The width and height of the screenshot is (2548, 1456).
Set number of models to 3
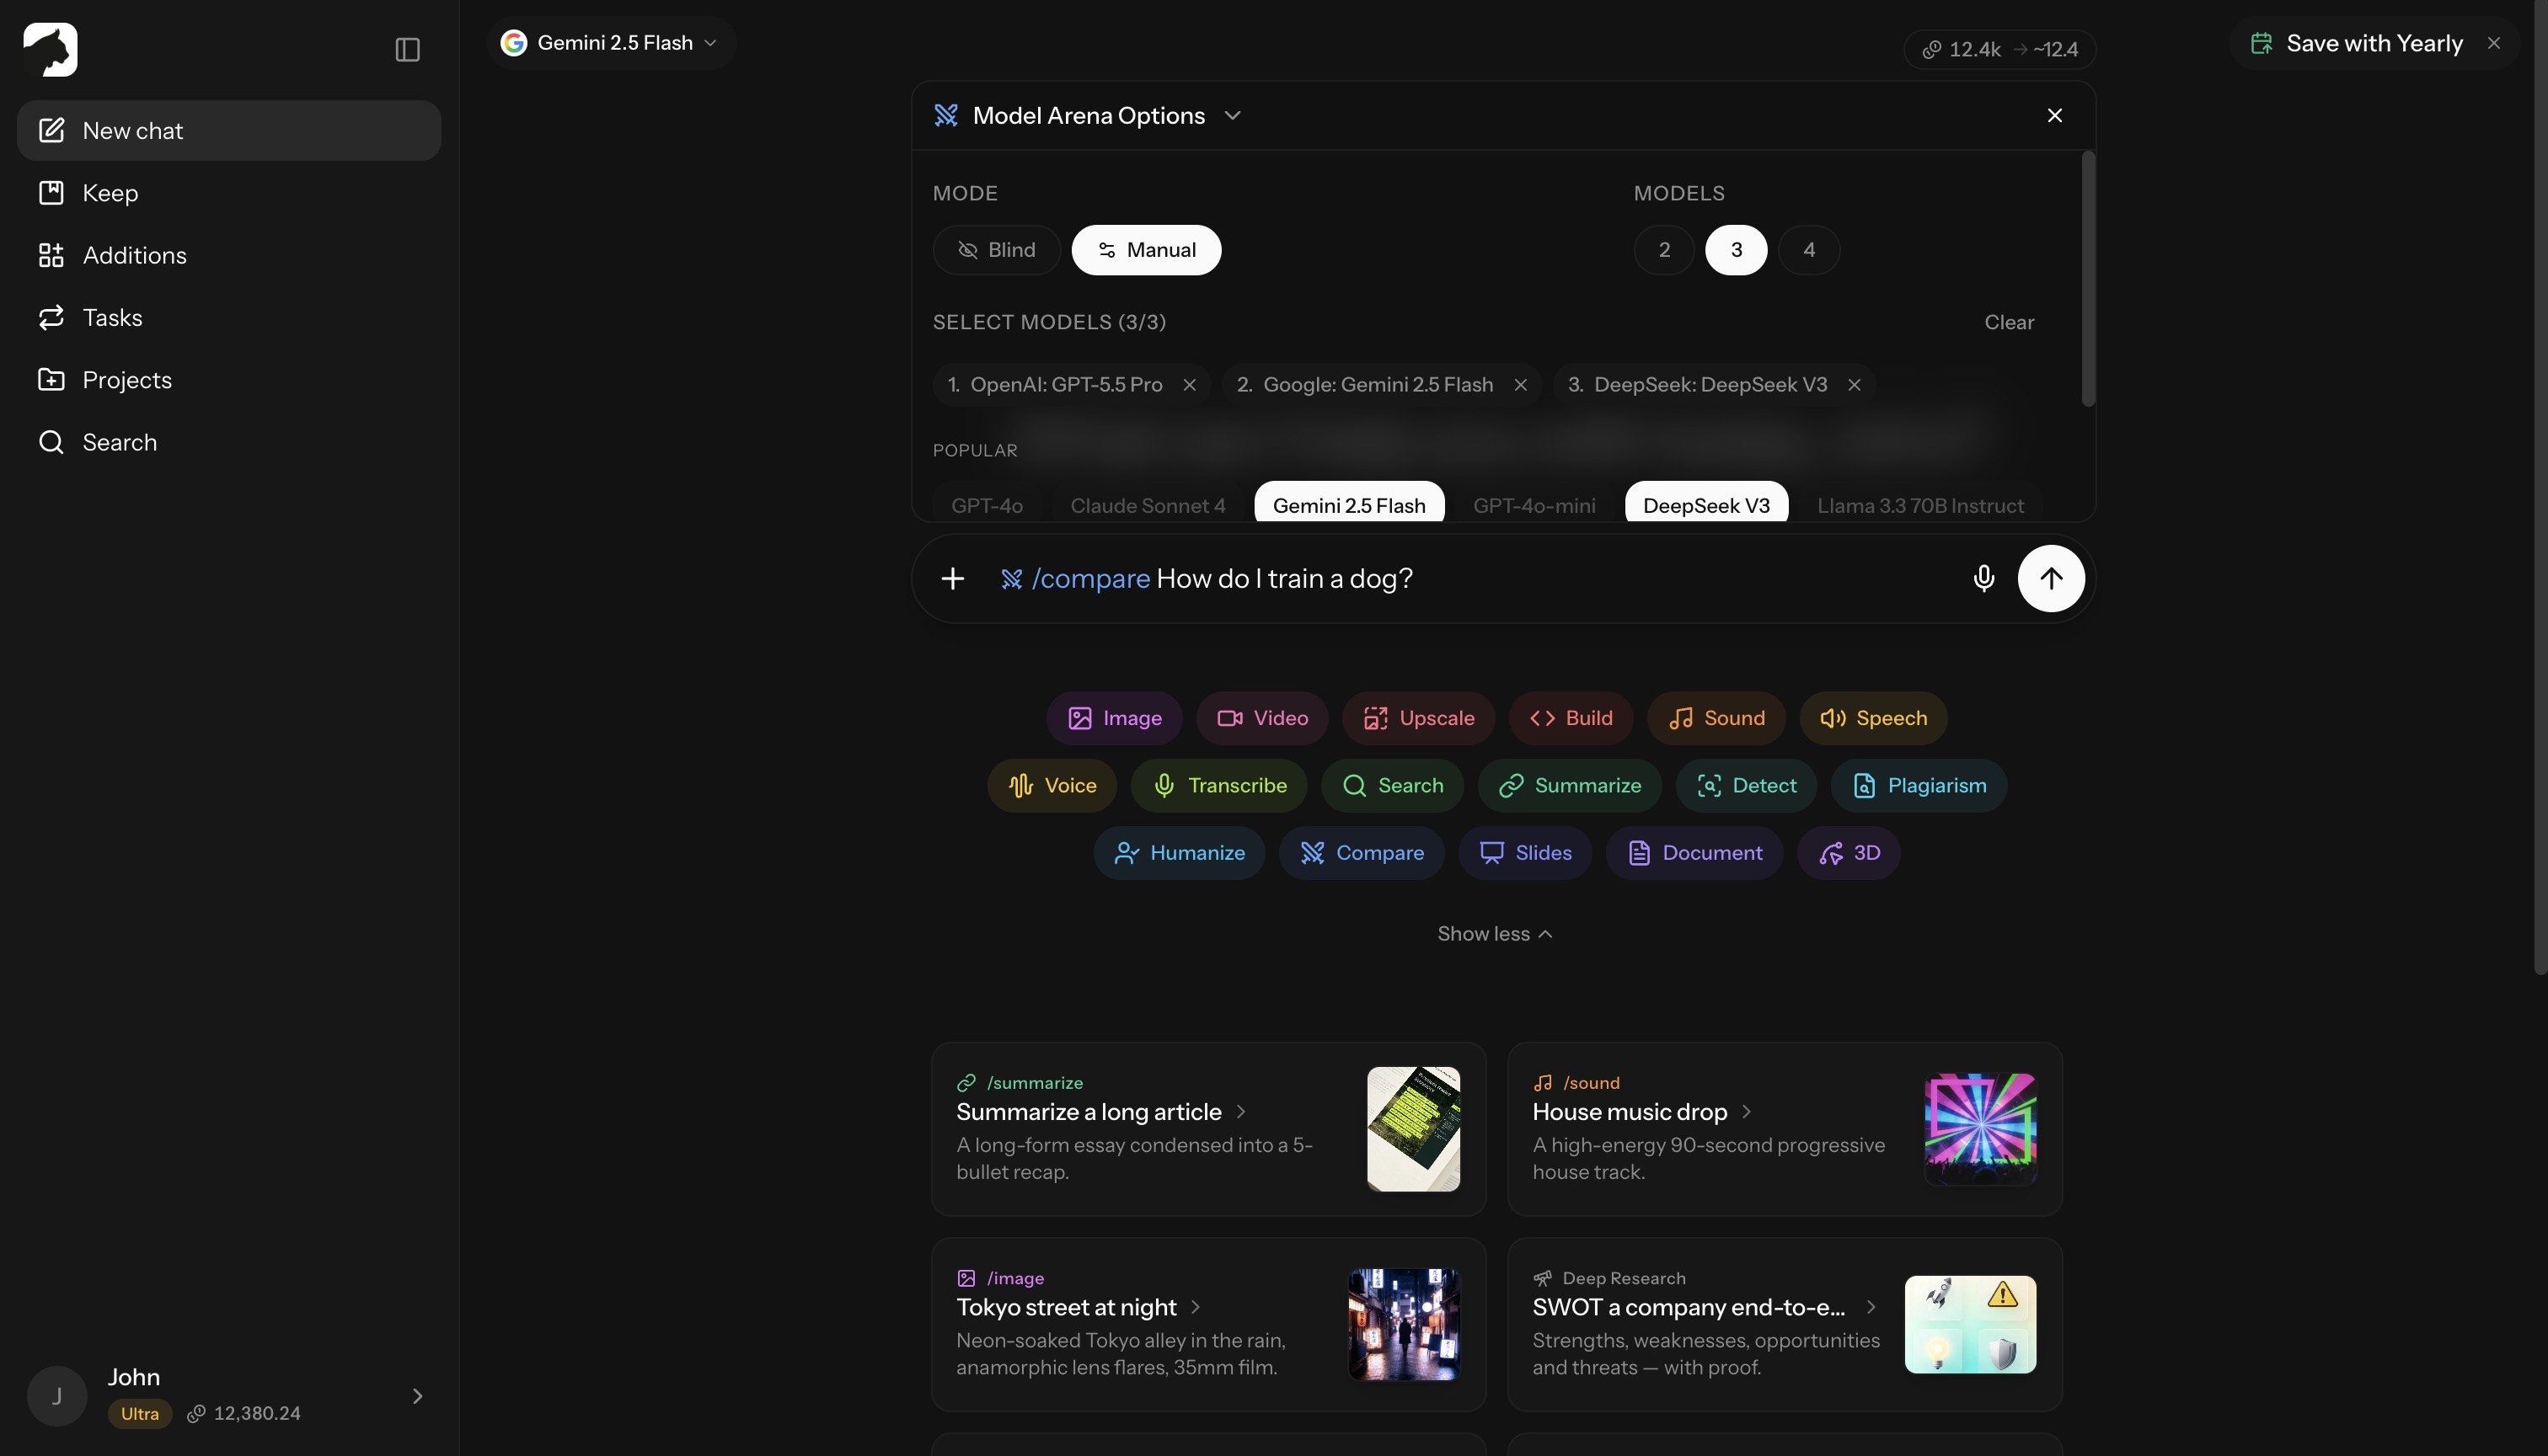point(1736,250)
